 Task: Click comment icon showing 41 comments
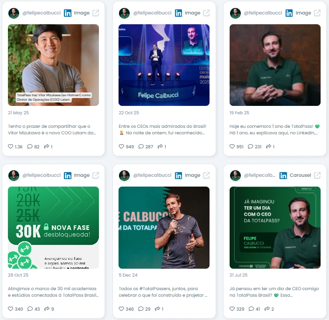point(251,309)
